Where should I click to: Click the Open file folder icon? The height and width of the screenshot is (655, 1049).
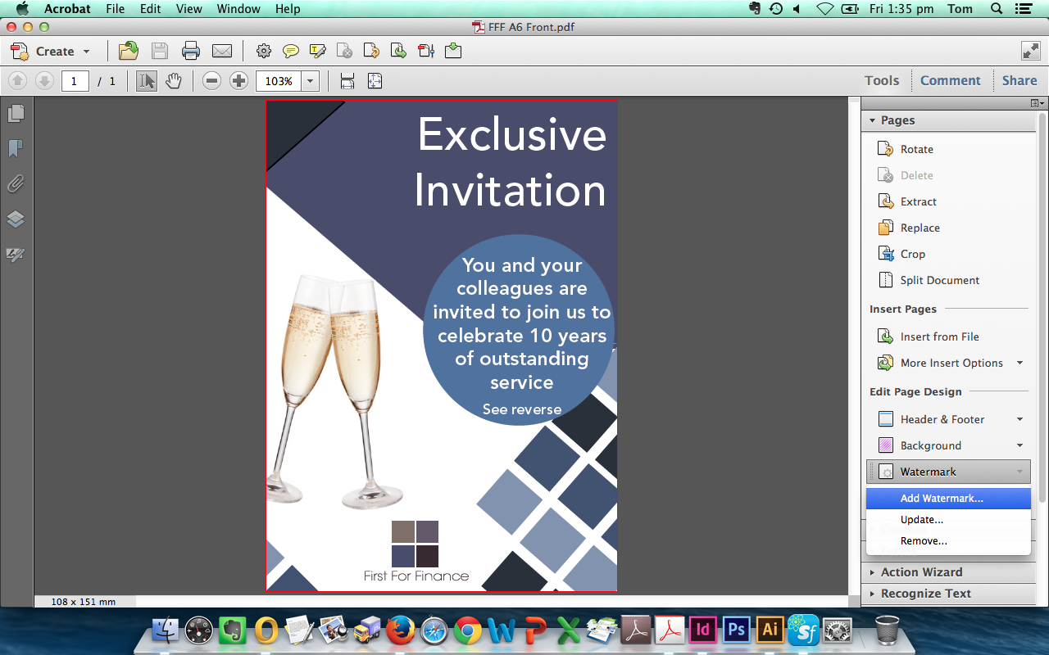[x=128, y=51]
